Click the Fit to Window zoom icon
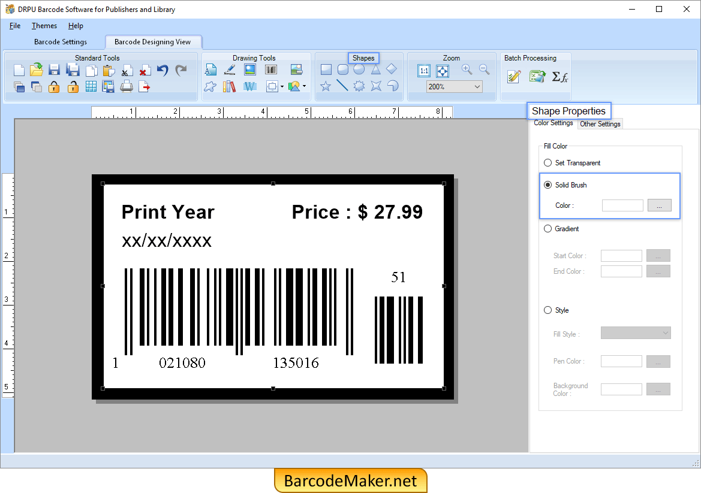 [442, 71]
